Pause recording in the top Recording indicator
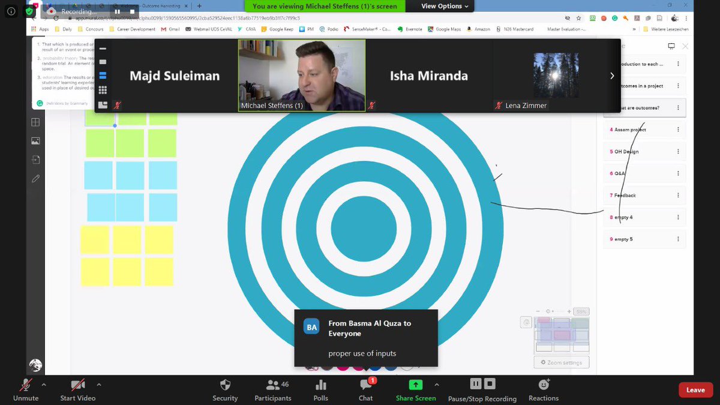This screenshot has height=405, width=720. tap(117, 11)
